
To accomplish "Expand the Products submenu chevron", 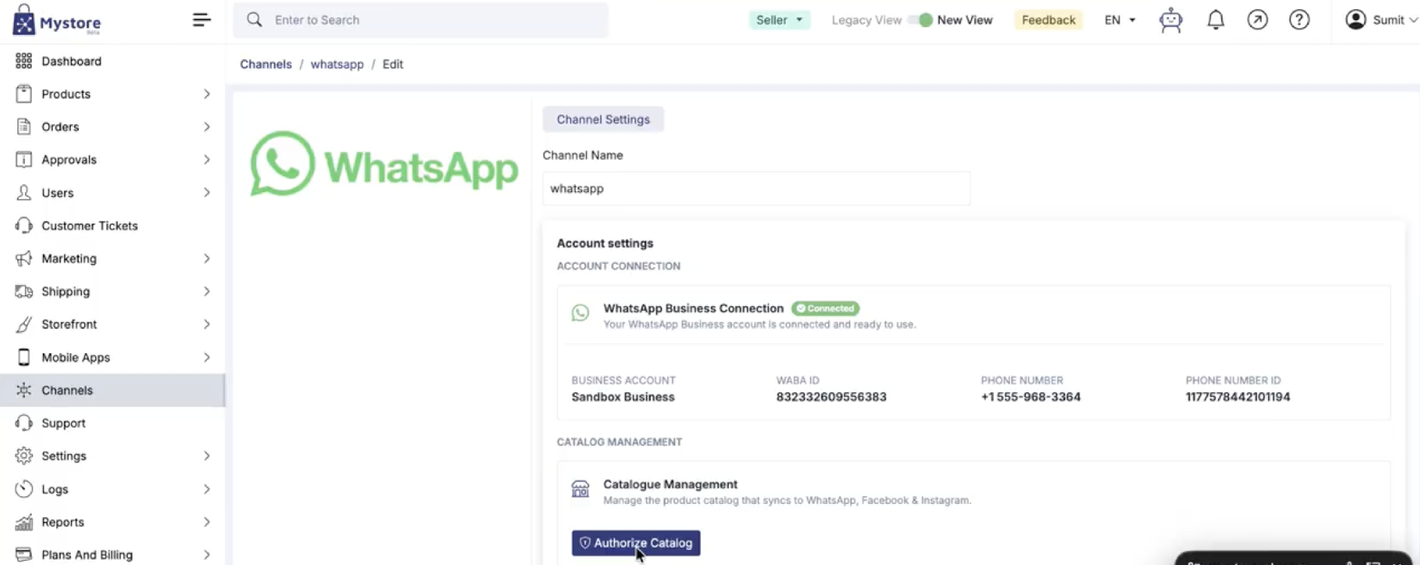I will pos(207,94).
